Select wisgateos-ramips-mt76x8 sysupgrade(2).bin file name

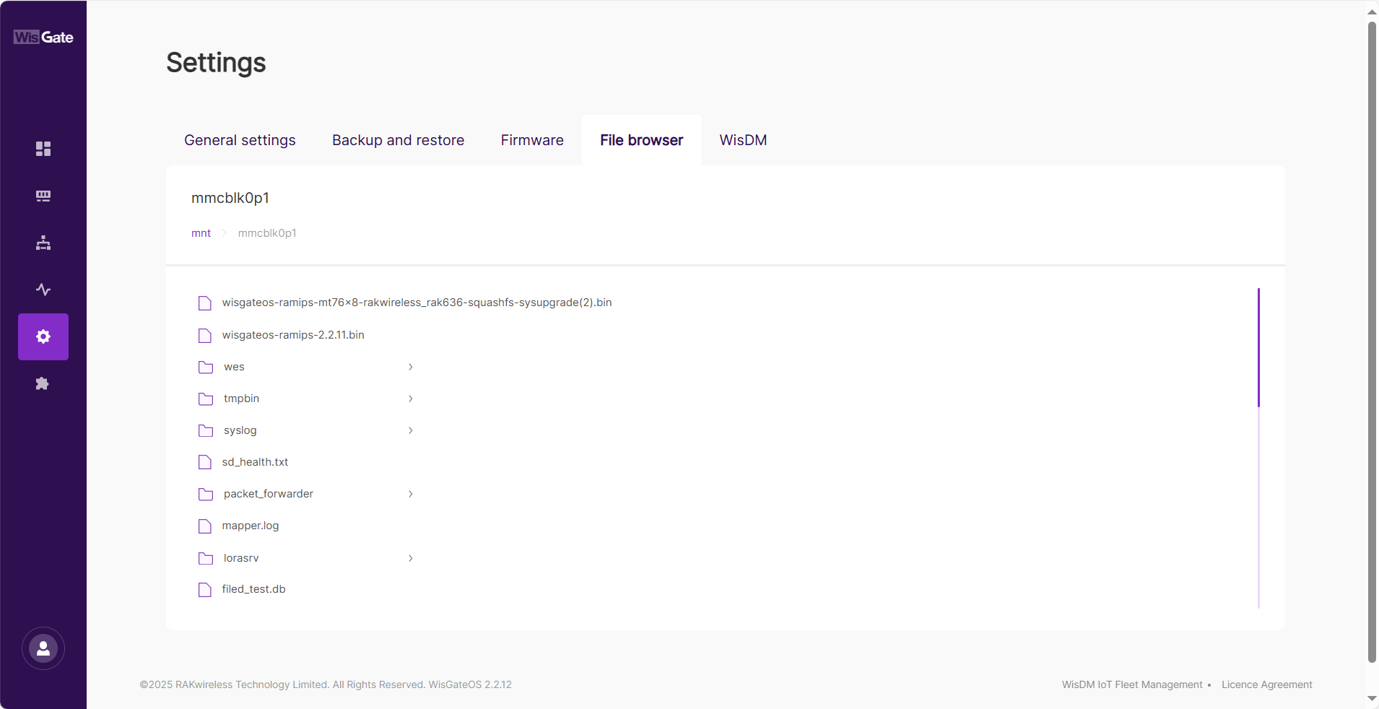(417, 303)
